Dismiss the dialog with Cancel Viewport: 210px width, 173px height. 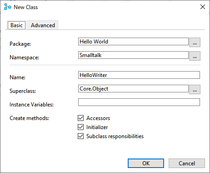[187, 163]
